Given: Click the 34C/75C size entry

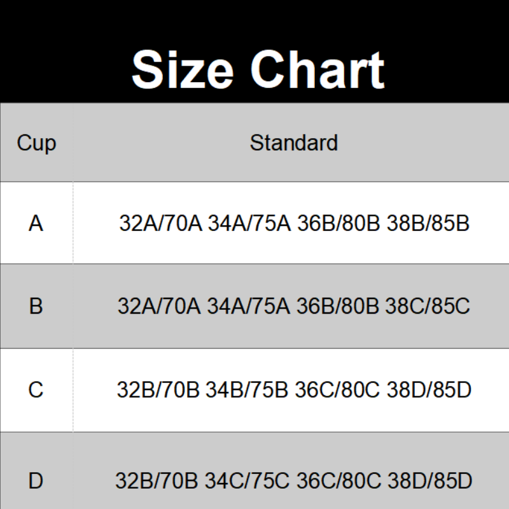Looking at the screenshot, I should 248,480.
